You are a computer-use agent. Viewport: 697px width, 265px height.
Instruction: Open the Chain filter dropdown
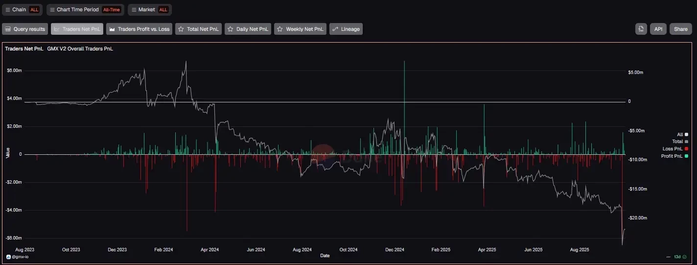coord(22,9)
